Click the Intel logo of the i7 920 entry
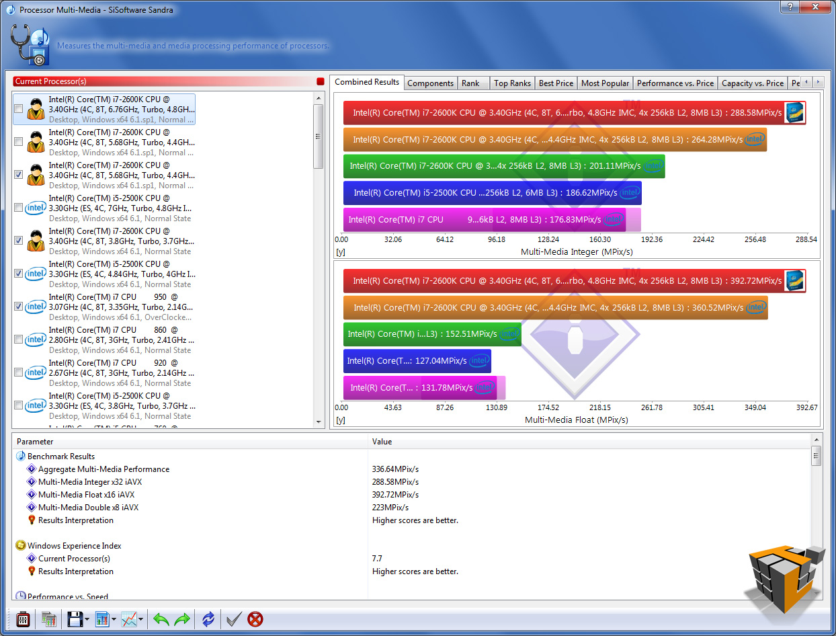Image resolution: width=836 pixels, height=636 pixels. [36, 372]
